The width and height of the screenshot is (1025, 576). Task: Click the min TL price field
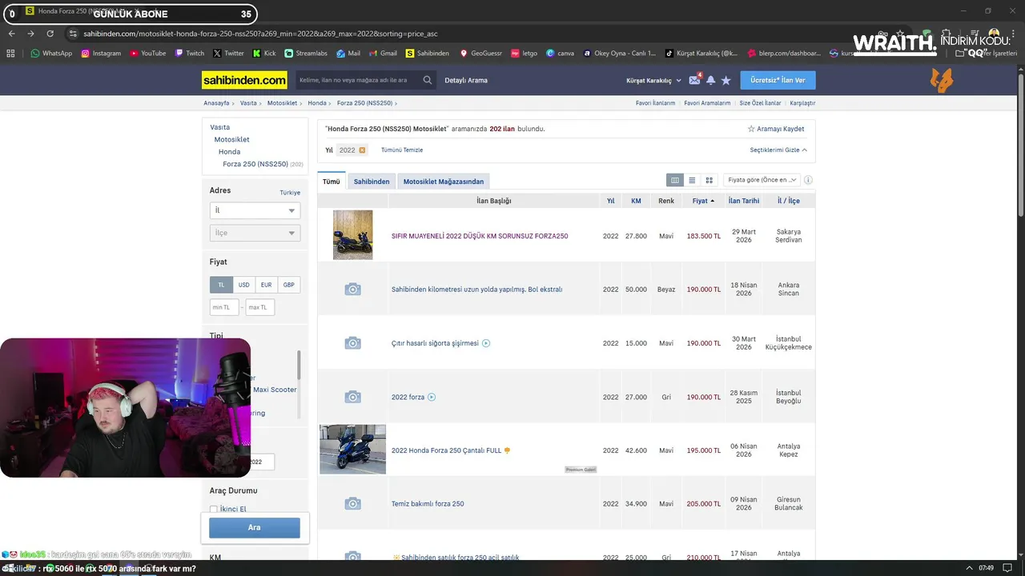[x=224, y=307]
